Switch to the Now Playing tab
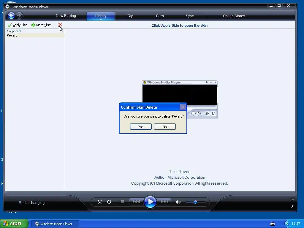304x228 pixels. (x=66, y=16)
